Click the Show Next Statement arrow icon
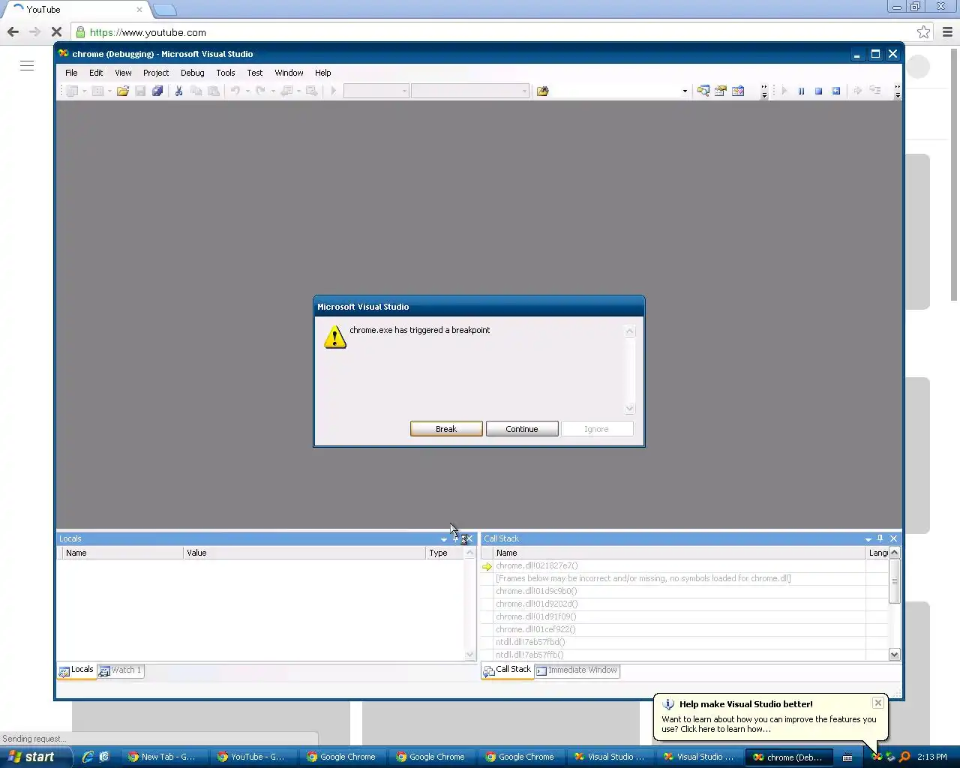 pyautogui.click(x=857, y=91)
